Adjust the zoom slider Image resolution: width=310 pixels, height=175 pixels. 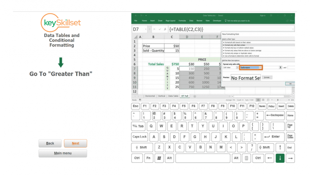[x=278, y=100]
